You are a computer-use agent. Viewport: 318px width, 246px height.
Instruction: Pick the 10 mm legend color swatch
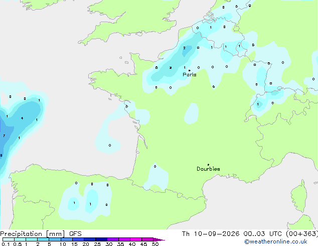point(67,239)
